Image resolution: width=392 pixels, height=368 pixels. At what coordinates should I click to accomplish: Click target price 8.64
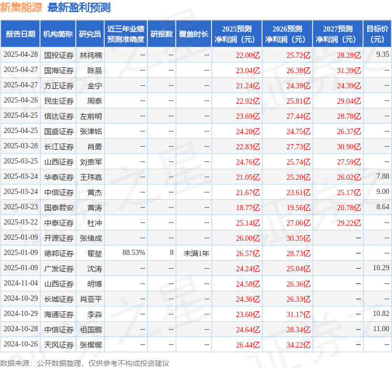tap(383, 207)
